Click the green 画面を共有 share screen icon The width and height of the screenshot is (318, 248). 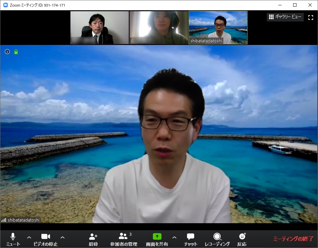157,237
